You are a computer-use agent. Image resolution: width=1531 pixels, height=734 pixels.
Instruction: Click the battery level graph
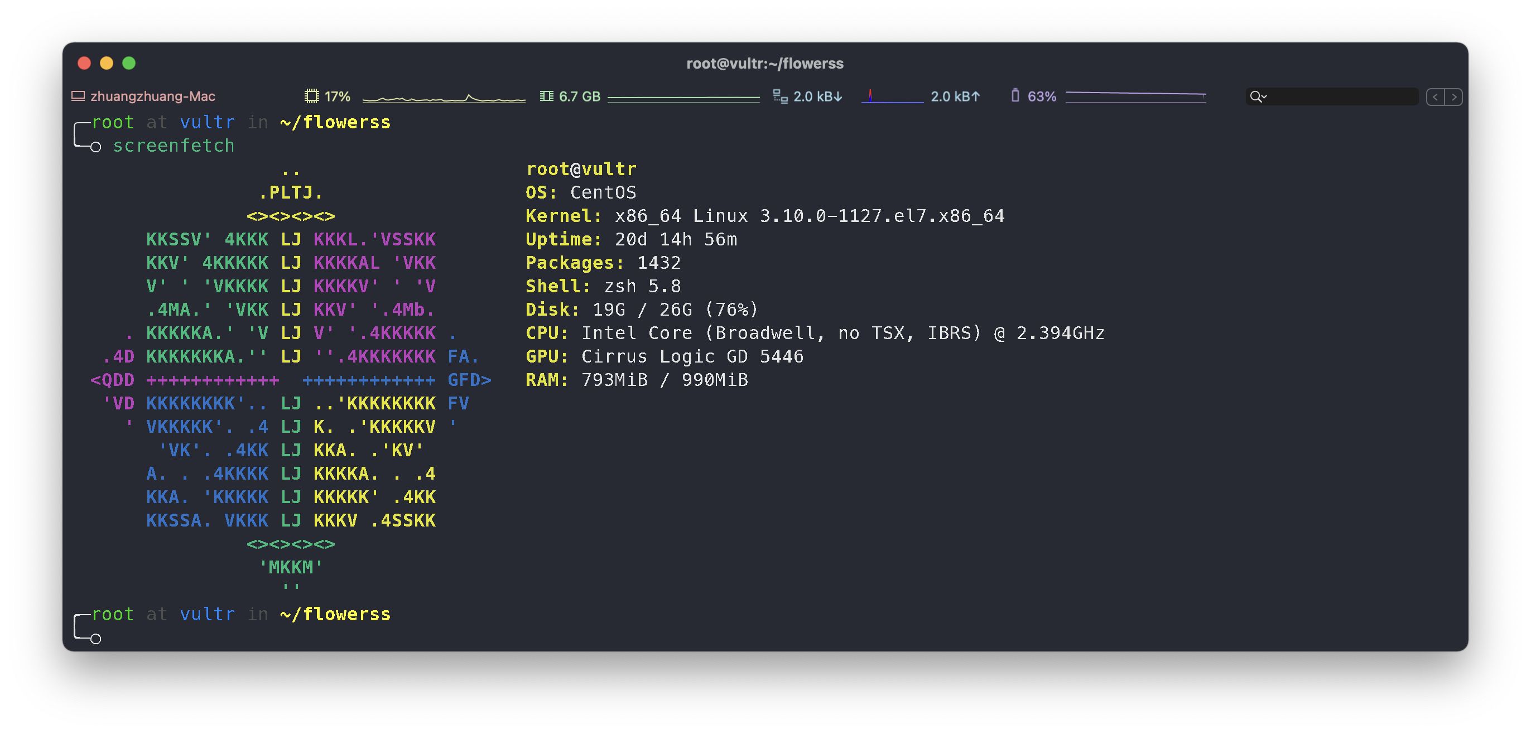click(1136, 96)
